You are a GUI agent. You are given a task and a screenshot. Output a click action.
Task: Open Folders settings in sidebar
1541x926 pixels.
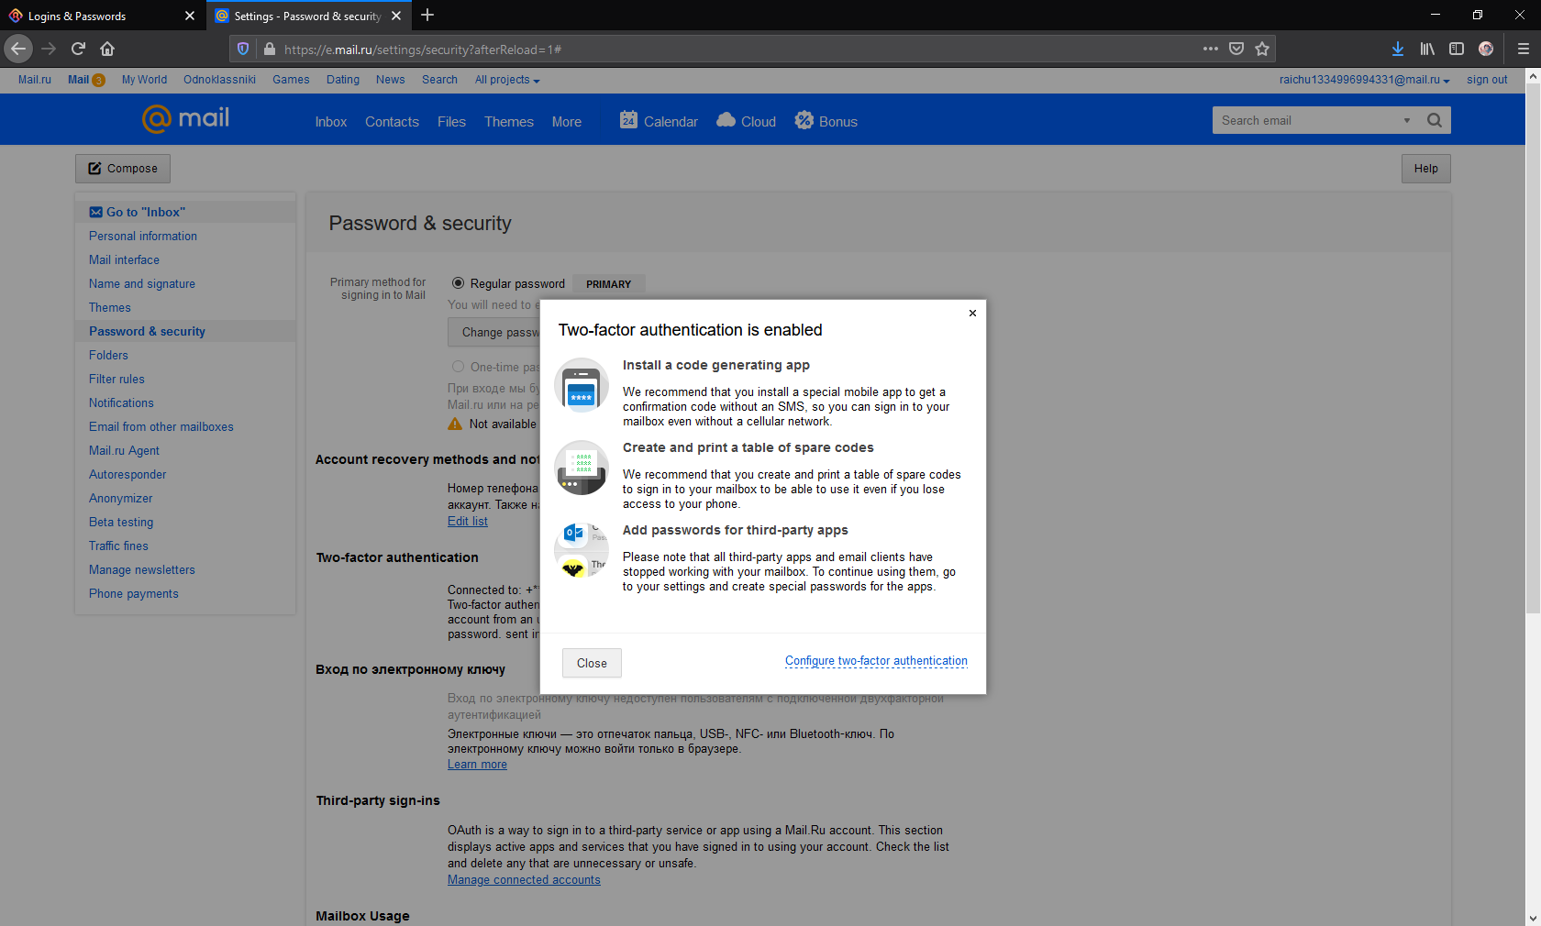pyautogui.click(x=108, y=355)
